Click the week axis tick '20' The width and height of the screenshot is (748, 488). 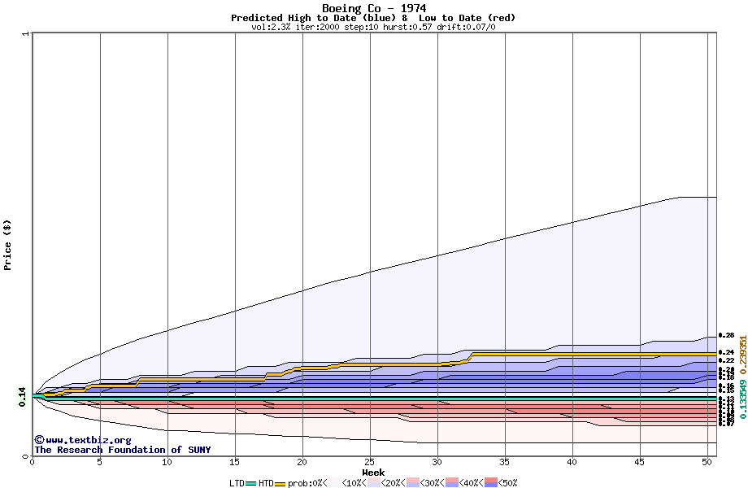pos(302,462)
